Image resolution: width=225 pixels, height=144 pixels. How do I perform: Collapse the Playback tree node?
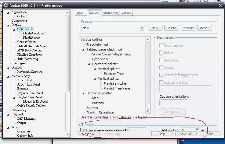pos(8,115)
